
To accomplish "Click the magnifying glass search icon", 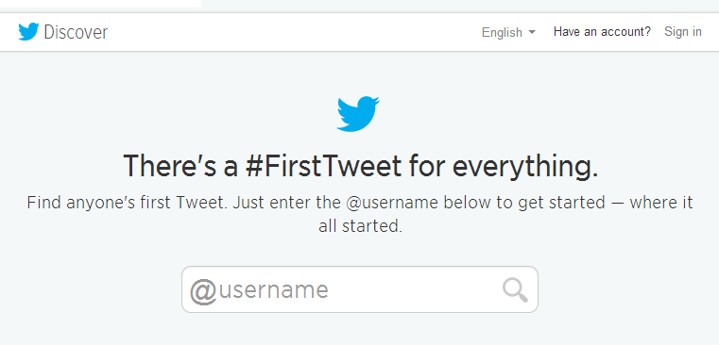I will [515, 290].
